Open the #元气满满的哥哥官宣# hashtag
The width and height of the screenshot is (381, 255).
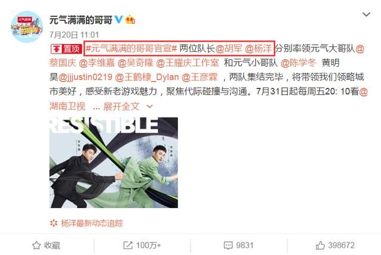[131, 49]
